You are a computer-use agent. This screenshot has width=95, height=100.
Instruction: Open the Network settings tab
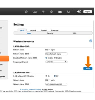pos(33,30)
